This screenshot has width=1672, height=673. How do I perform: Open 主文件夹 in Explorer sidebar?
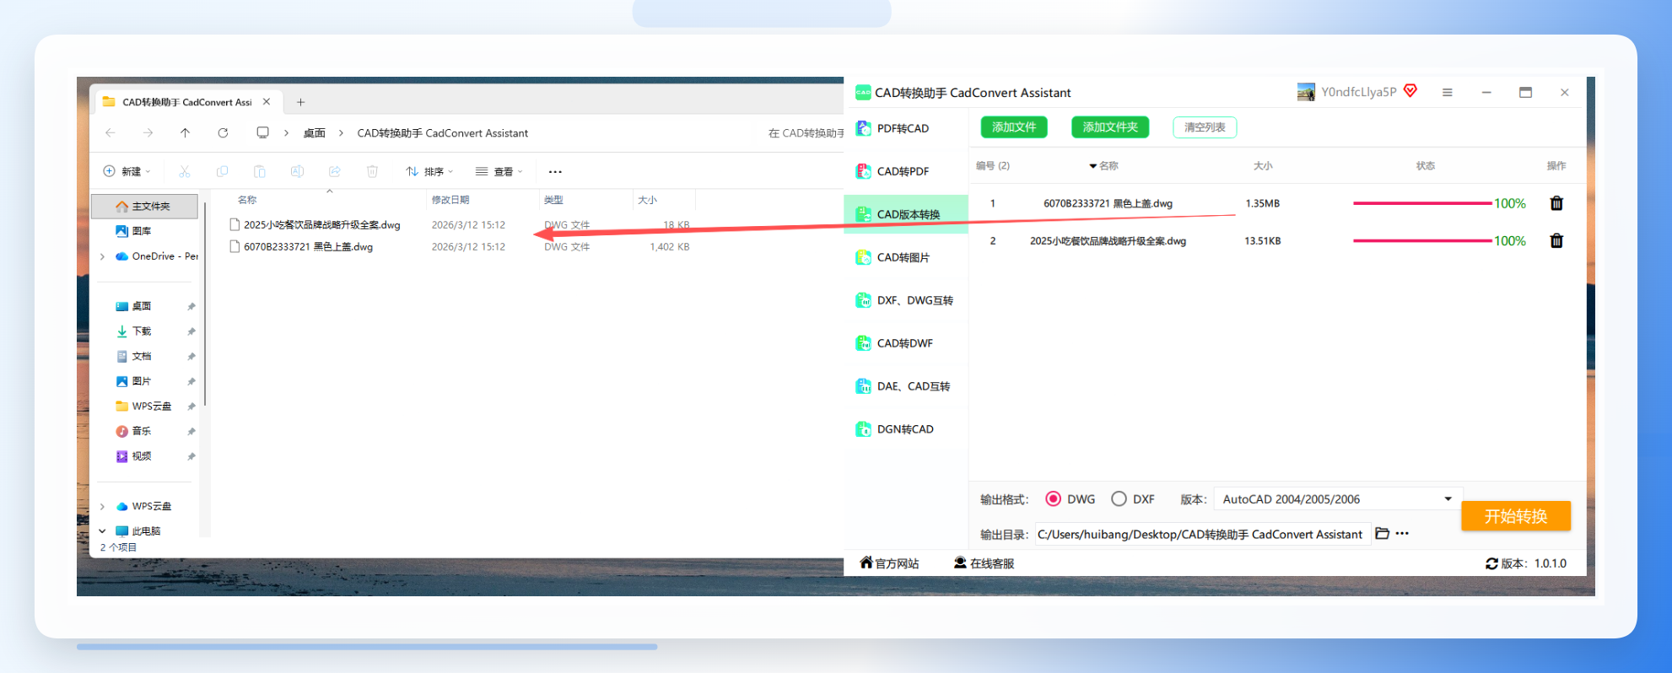tap(144, 206)
